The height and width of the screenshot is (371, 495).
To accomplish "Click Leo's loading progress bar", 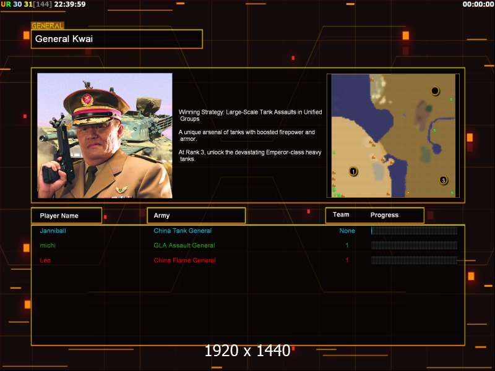I will (414, 260).
